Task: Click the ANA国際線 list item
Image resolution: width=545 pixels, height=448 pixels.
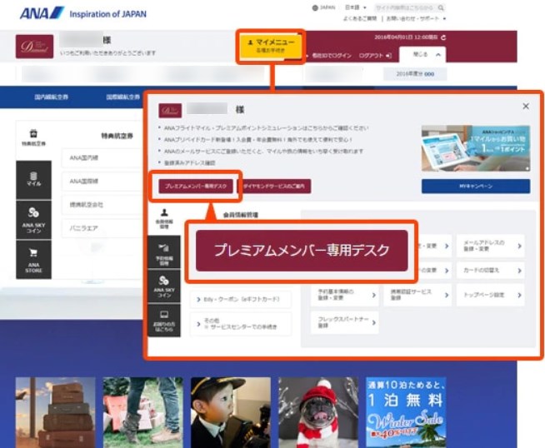Action: point(102,182)
